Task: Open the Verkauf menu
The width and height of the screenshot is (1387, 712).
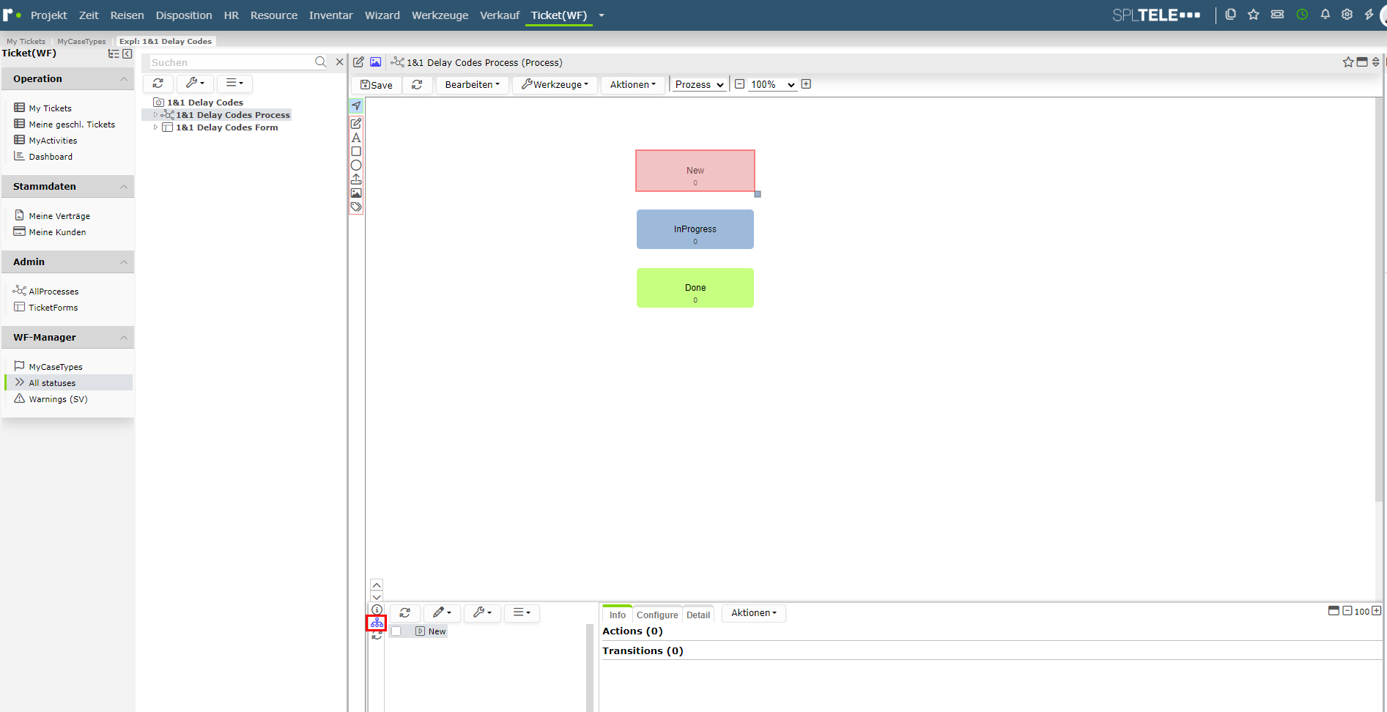Action: click(x=500, y=15)
